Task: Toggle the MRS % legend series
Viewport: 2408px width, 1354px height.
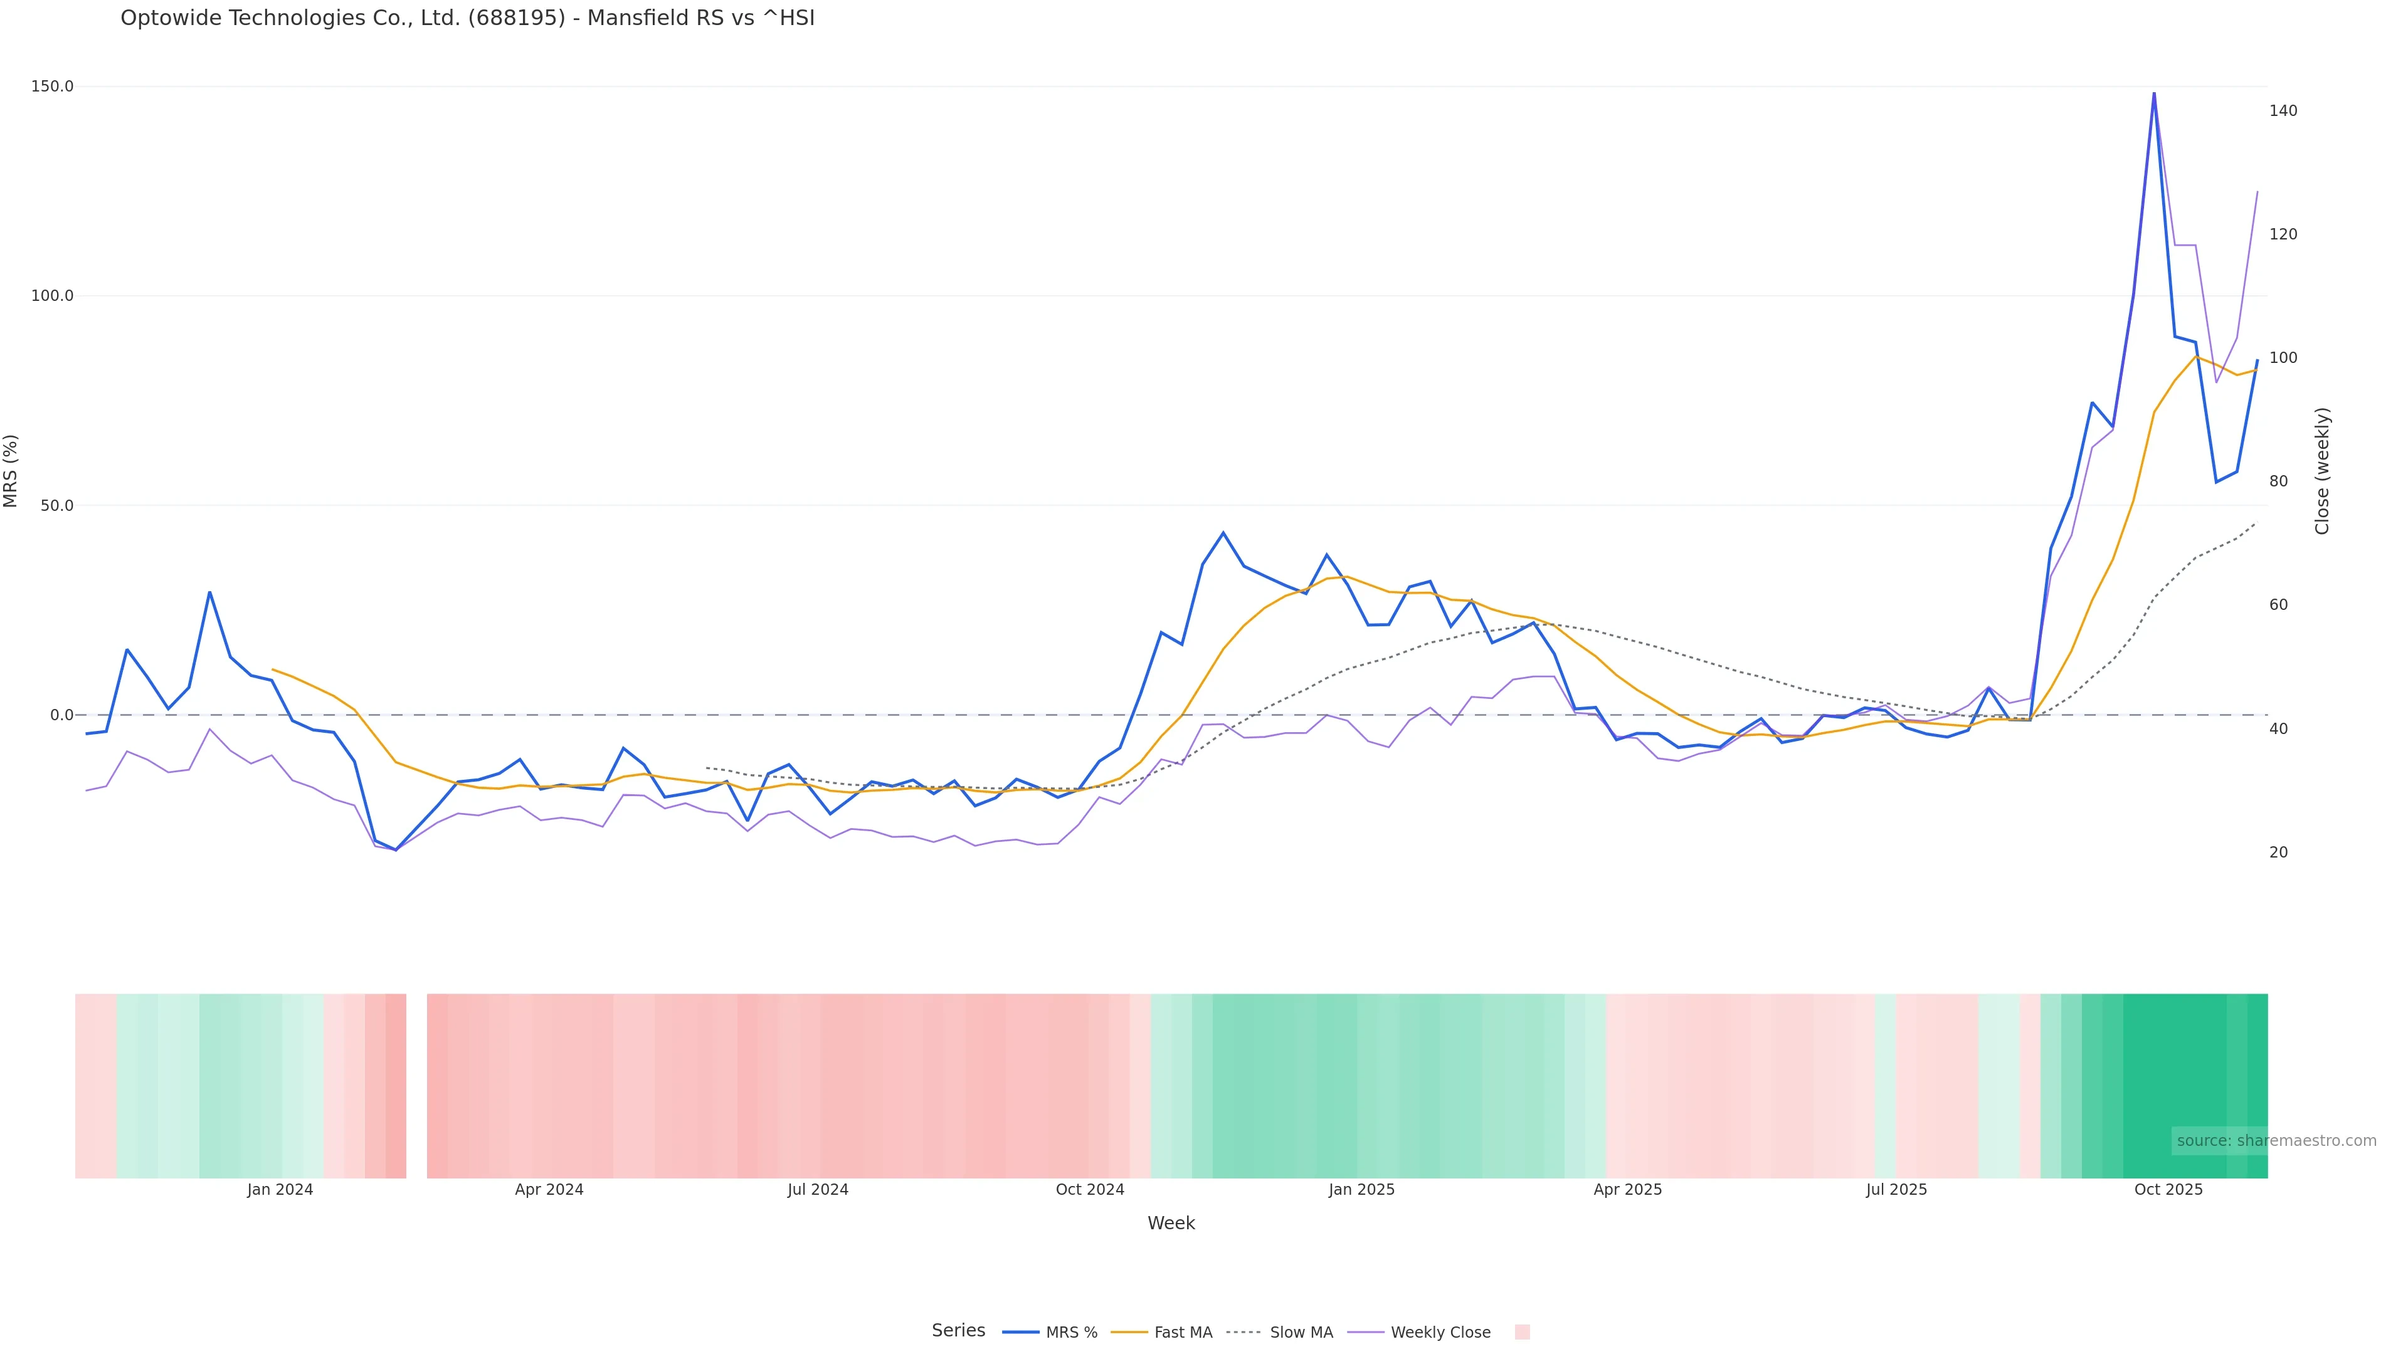Action: point(1071,1333)
